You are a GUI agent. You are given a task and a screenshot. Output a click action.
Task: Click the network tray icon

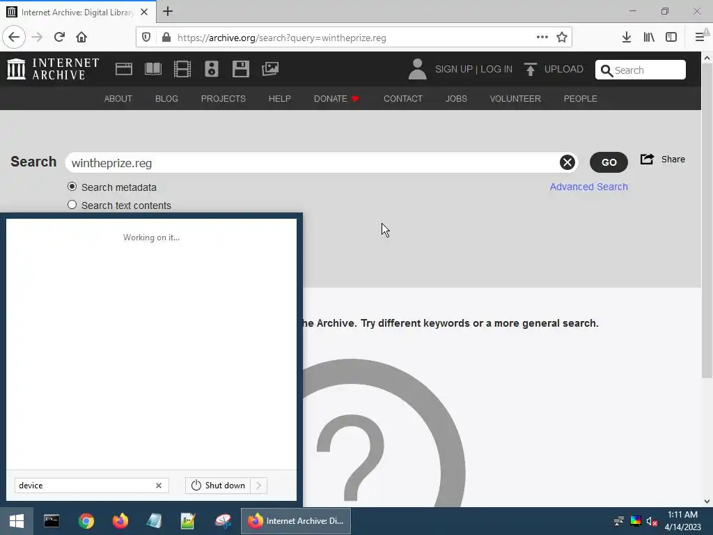pos(618,521)
